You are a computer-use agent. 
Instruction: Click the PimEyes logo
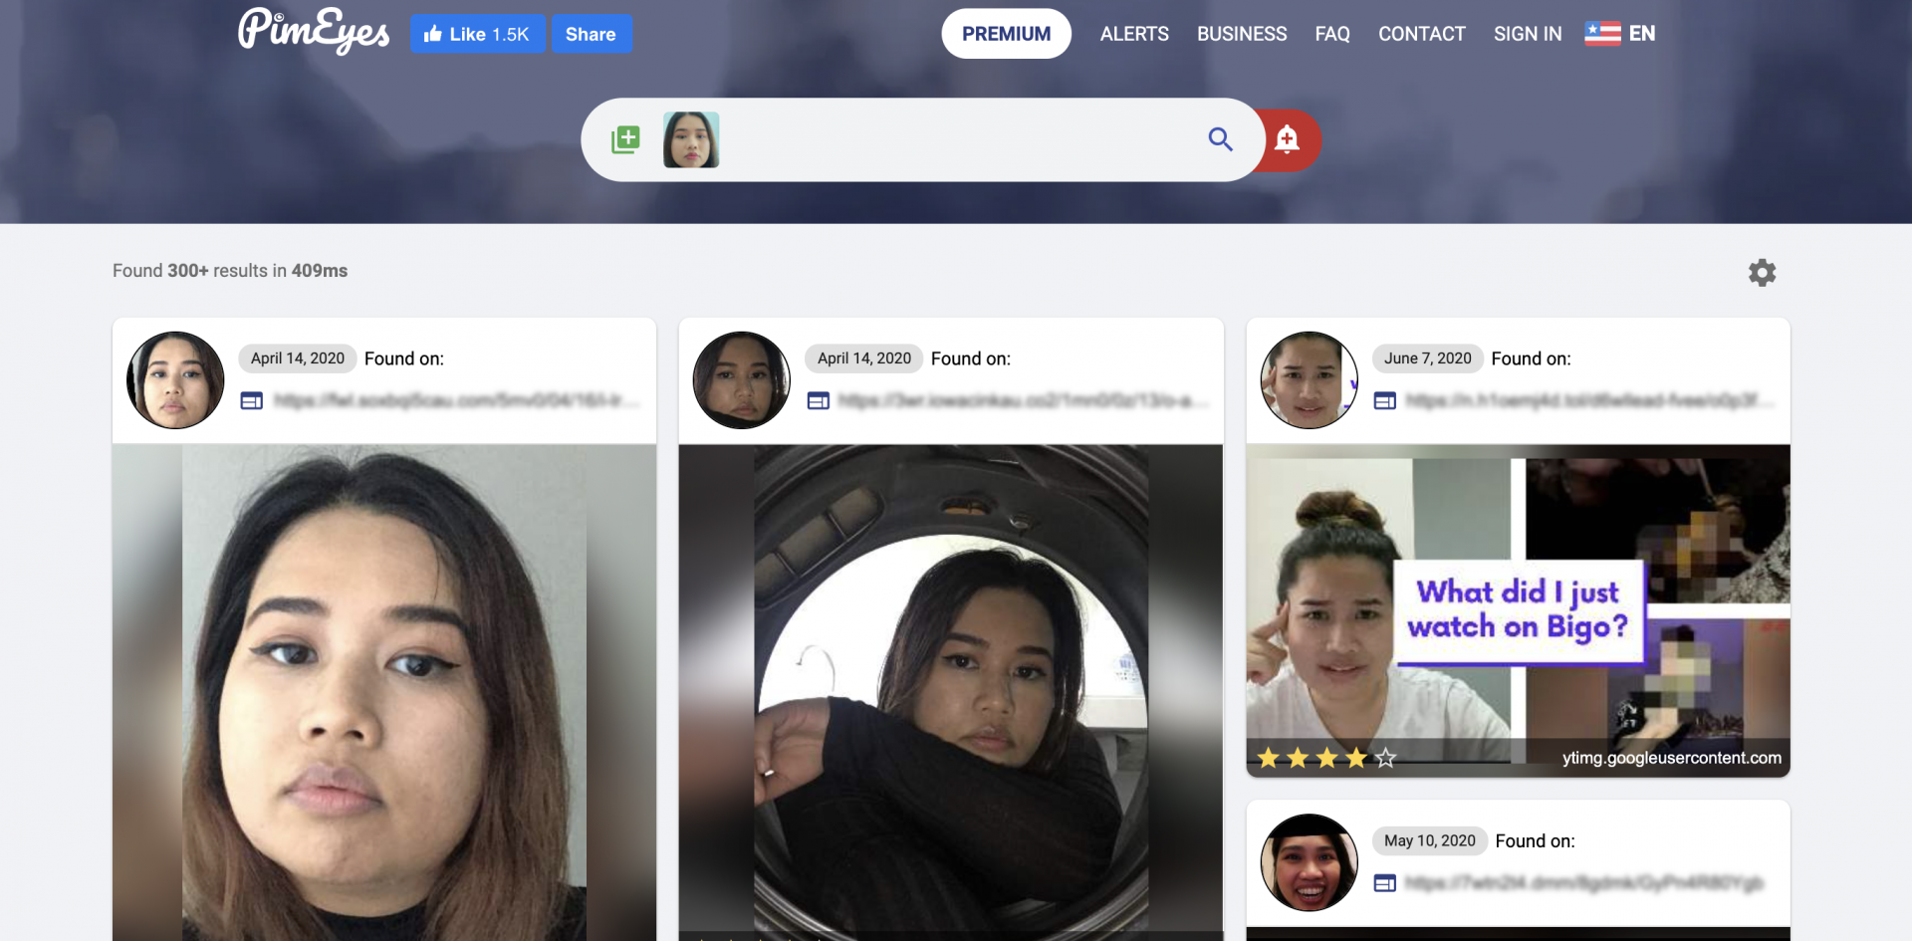coord(313,33)
